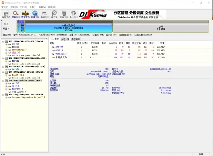Click the 备份分区 backup partition icon
Screen dimensions: 213x156
[x=74, y=14]
